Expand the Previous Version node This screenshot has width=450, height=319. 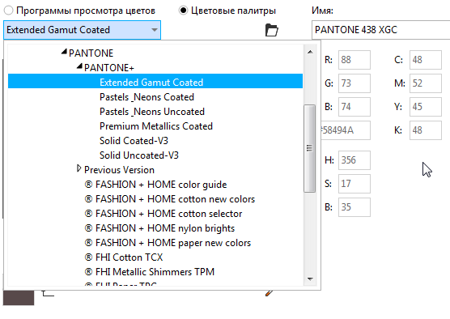click(x=79, y=168)
